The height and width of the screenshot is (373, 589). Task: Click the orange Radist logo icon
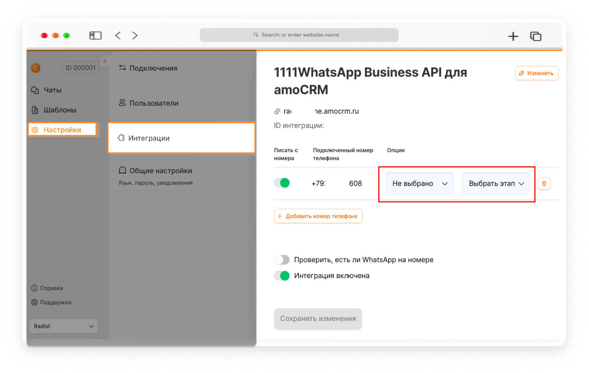pos(35,68)
